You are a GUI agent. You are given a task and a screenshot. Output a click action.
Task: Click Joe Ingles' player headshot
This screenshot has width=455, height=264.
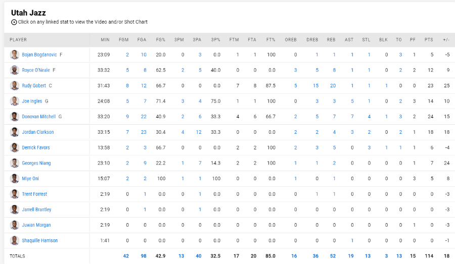tap(15, 101)
